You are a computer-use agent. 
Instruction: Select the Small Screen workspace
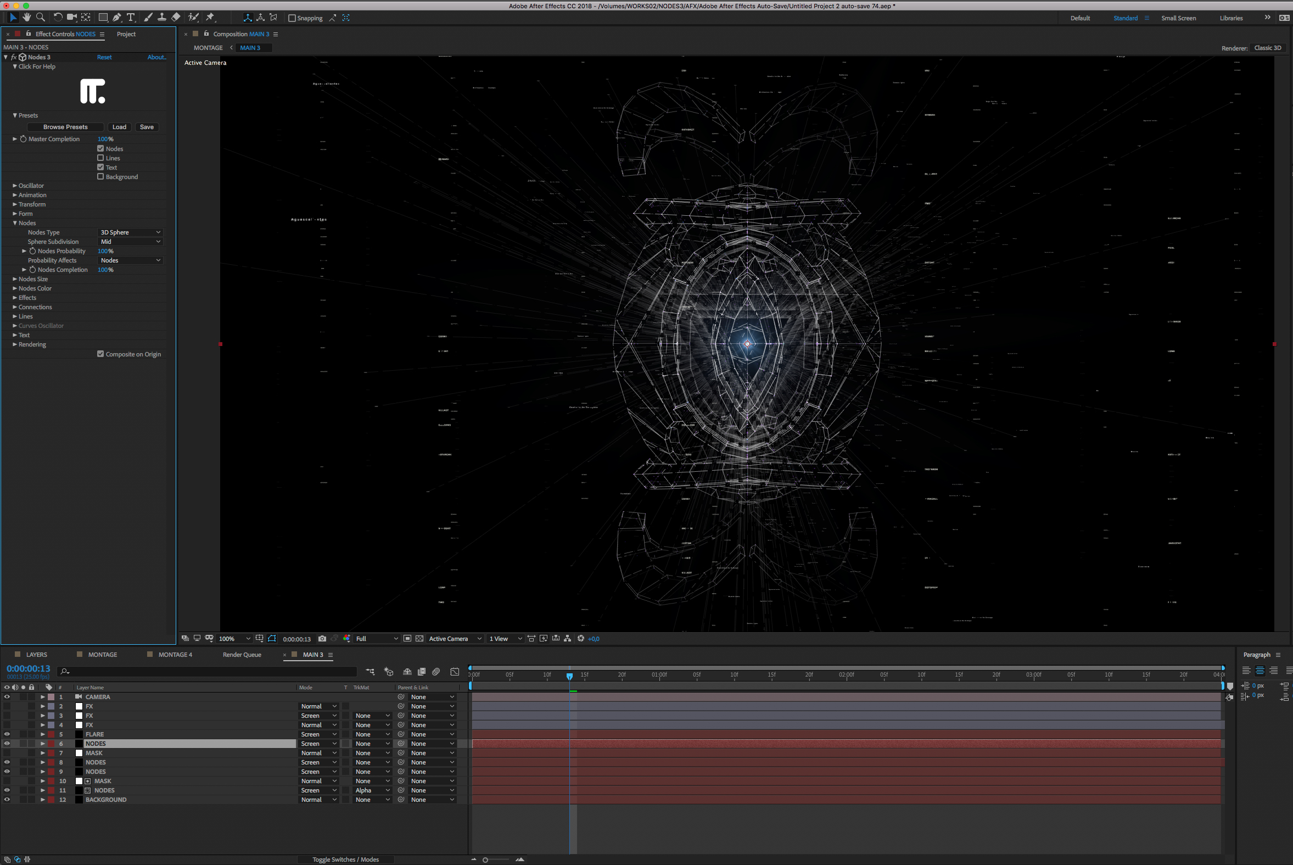1178,18
